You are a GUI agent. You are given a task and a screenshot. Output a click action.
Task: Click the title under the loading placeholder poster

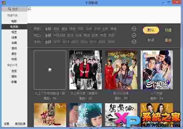tap(50, 94)
